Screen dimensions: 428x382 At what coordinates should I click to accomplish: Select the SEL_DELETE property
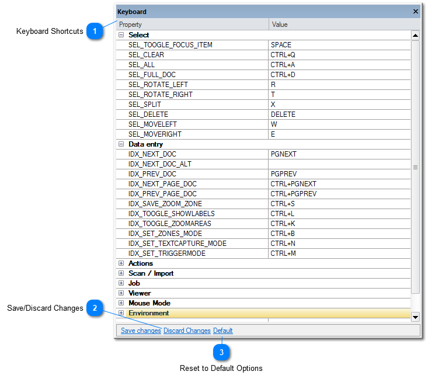[192, 114]
